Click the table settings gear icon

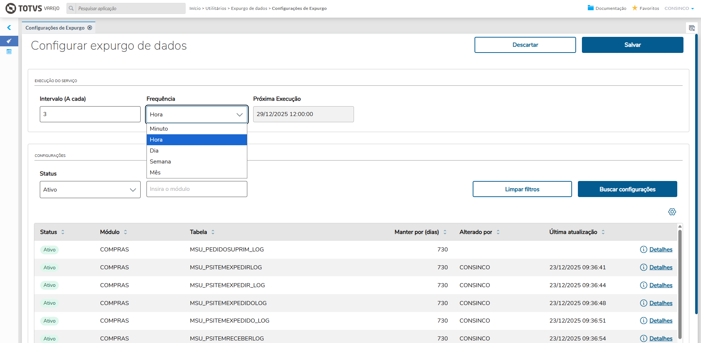(x=672, y=212)
